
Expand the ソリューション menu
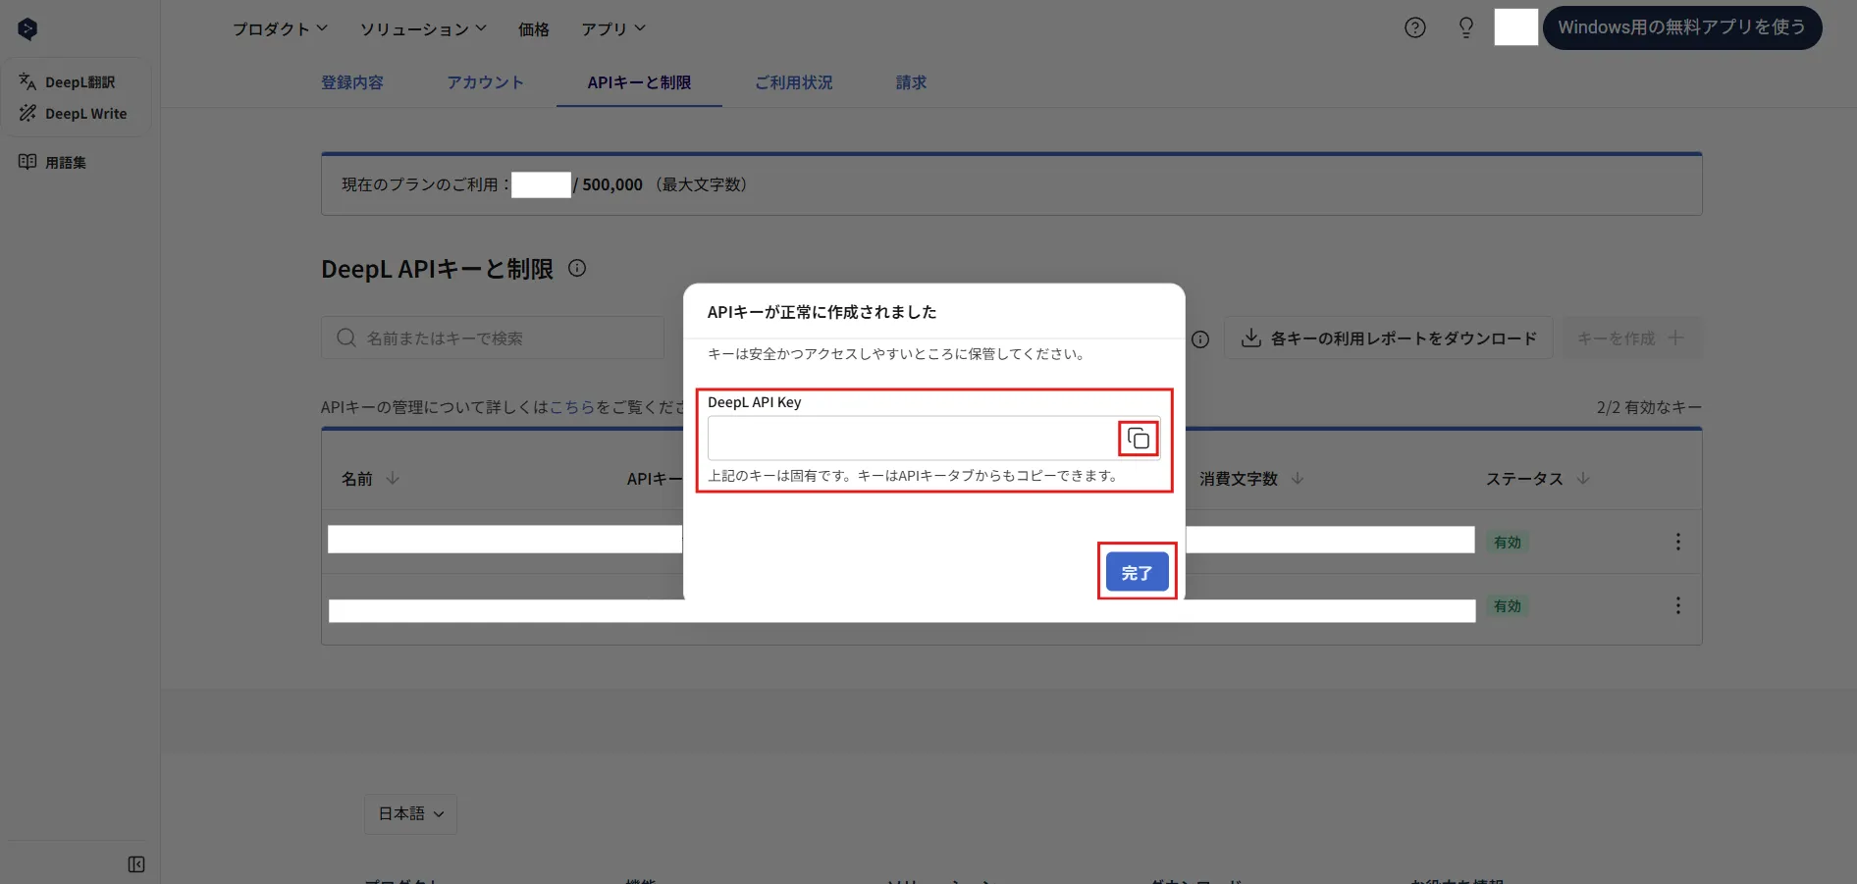[x=423, y=28]
